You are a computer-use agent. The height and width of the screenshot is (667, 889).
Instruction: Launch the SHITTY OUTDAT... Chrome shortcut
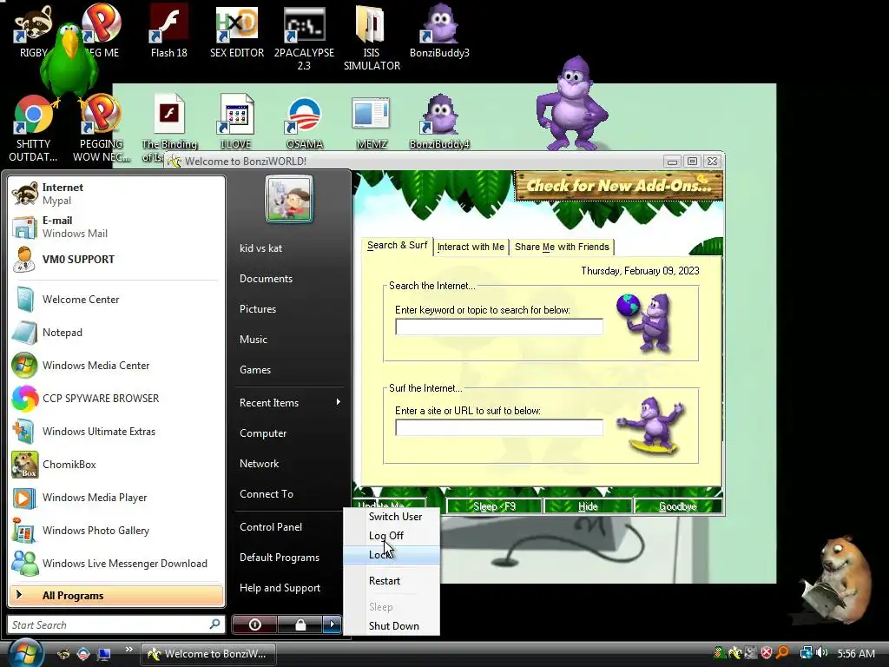33,129
